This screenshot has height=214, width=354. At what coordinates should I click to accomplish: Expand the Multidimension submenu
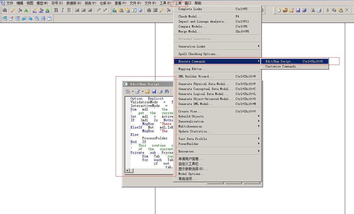(218, 126)
